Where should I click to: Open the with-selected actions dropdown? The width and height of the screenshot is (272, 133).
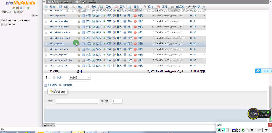point(79,78)
